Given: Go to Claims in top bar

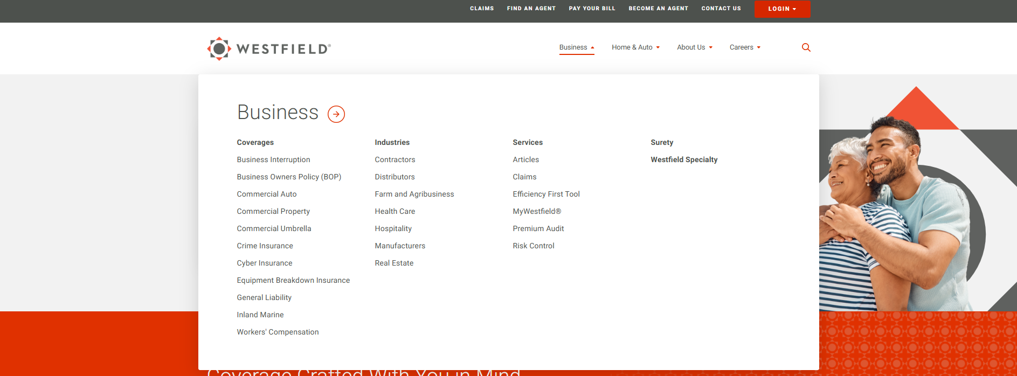Looking at the screenshot, I should point(481,9).
